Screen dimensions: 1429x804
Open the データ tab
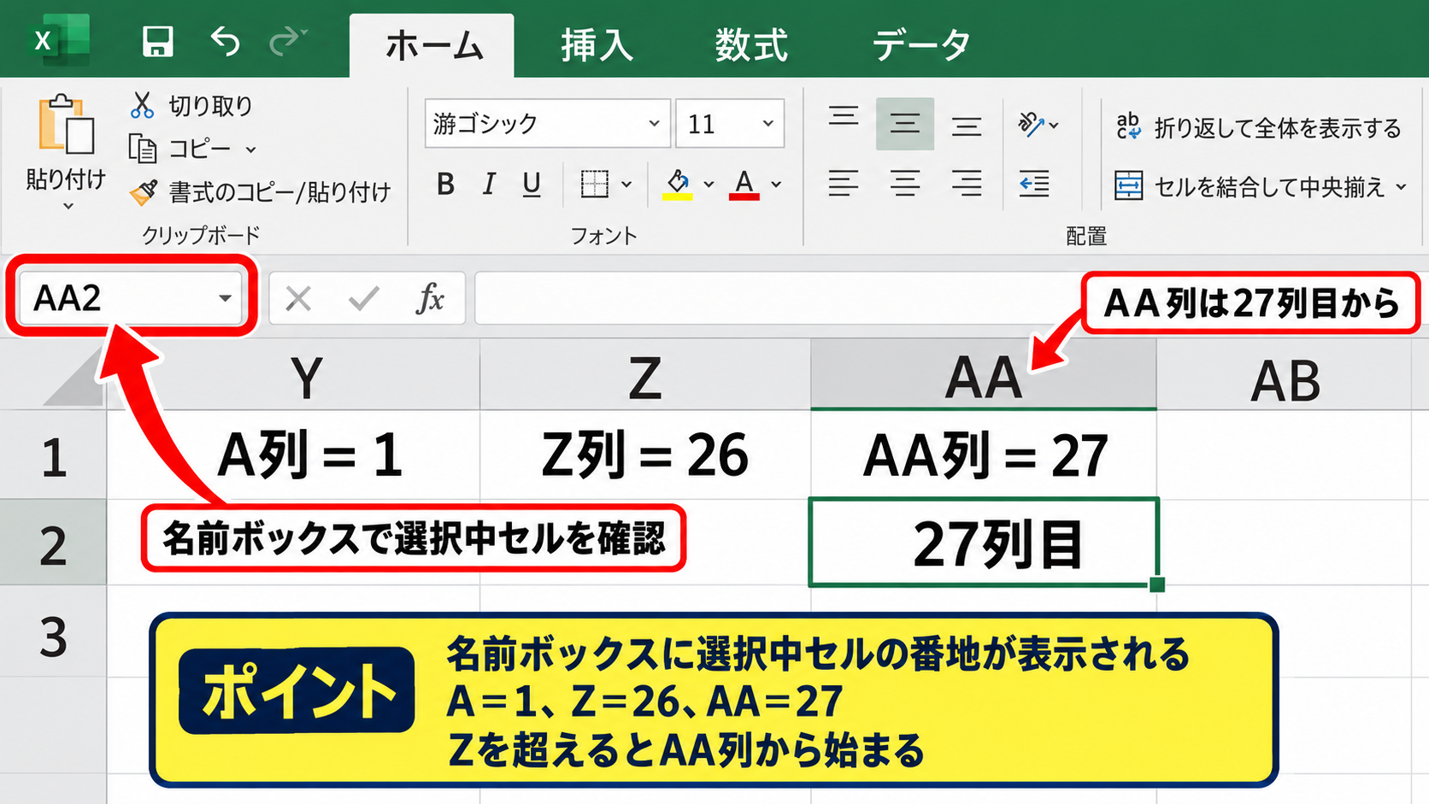tap(921, 45)
